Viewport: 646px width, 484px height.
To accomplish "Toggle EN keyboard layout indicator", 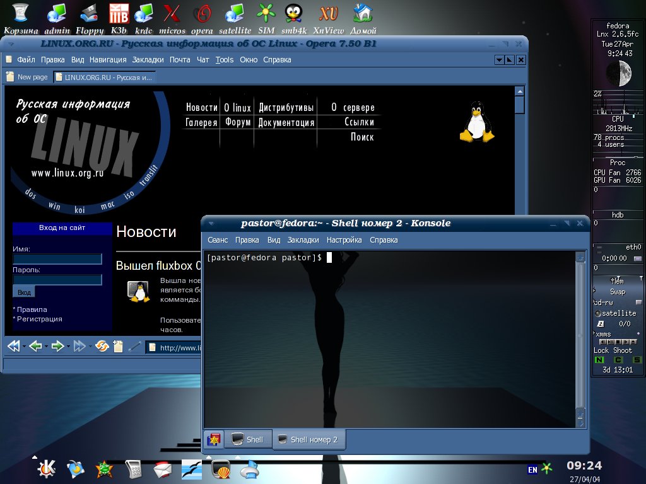I will [x=532, y=470].
